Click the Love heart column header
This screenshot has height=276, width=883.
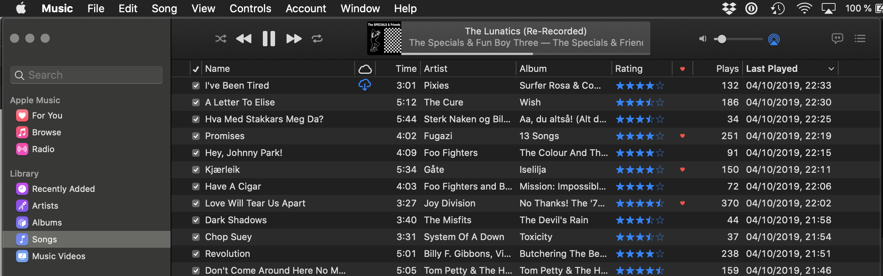pos(683,69)
